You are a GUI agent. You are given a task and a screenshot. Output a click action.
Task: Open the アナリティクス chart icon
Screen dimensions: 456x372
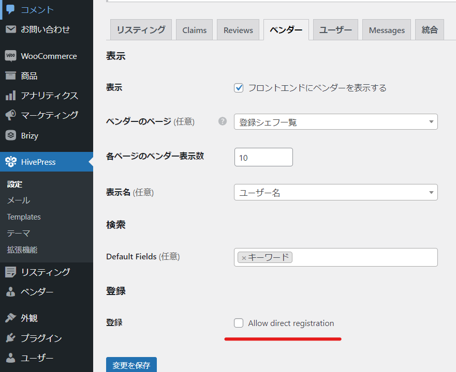click(10, 96)
